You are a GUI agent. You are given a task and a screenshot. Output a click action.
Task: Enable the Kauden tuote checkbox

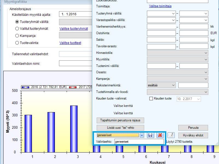point(151,99)
